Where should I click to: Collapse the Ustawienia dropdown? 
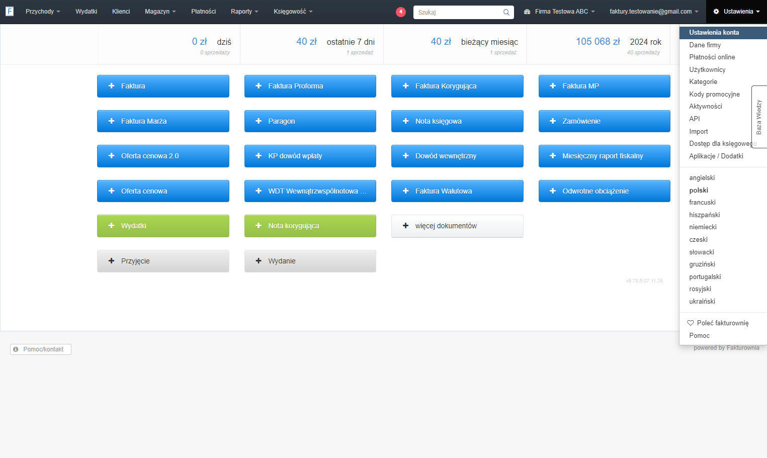click(736, 12)
